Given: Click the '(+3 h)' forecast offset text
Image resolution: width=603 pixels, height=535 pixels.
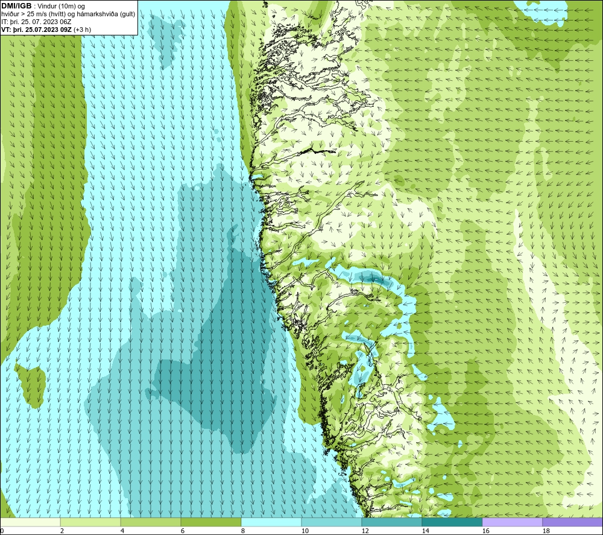Looking at the screenshot, I should coord(81,30).
